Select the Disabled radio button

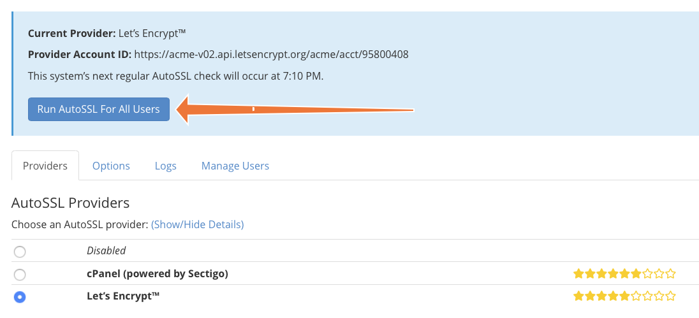(x=20, y=252)
